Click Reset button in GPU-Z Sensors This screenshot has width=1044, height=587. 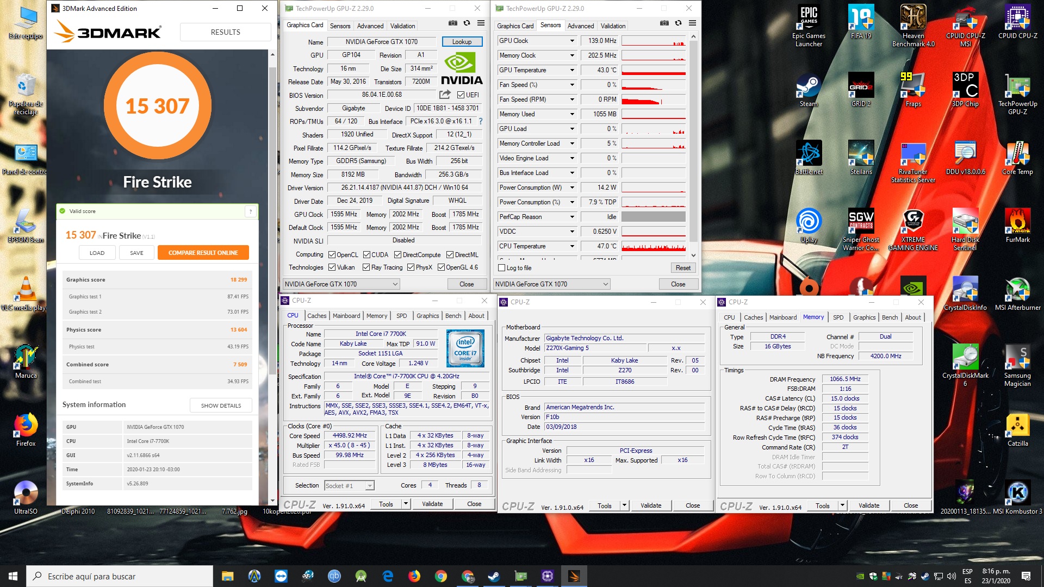683,268
